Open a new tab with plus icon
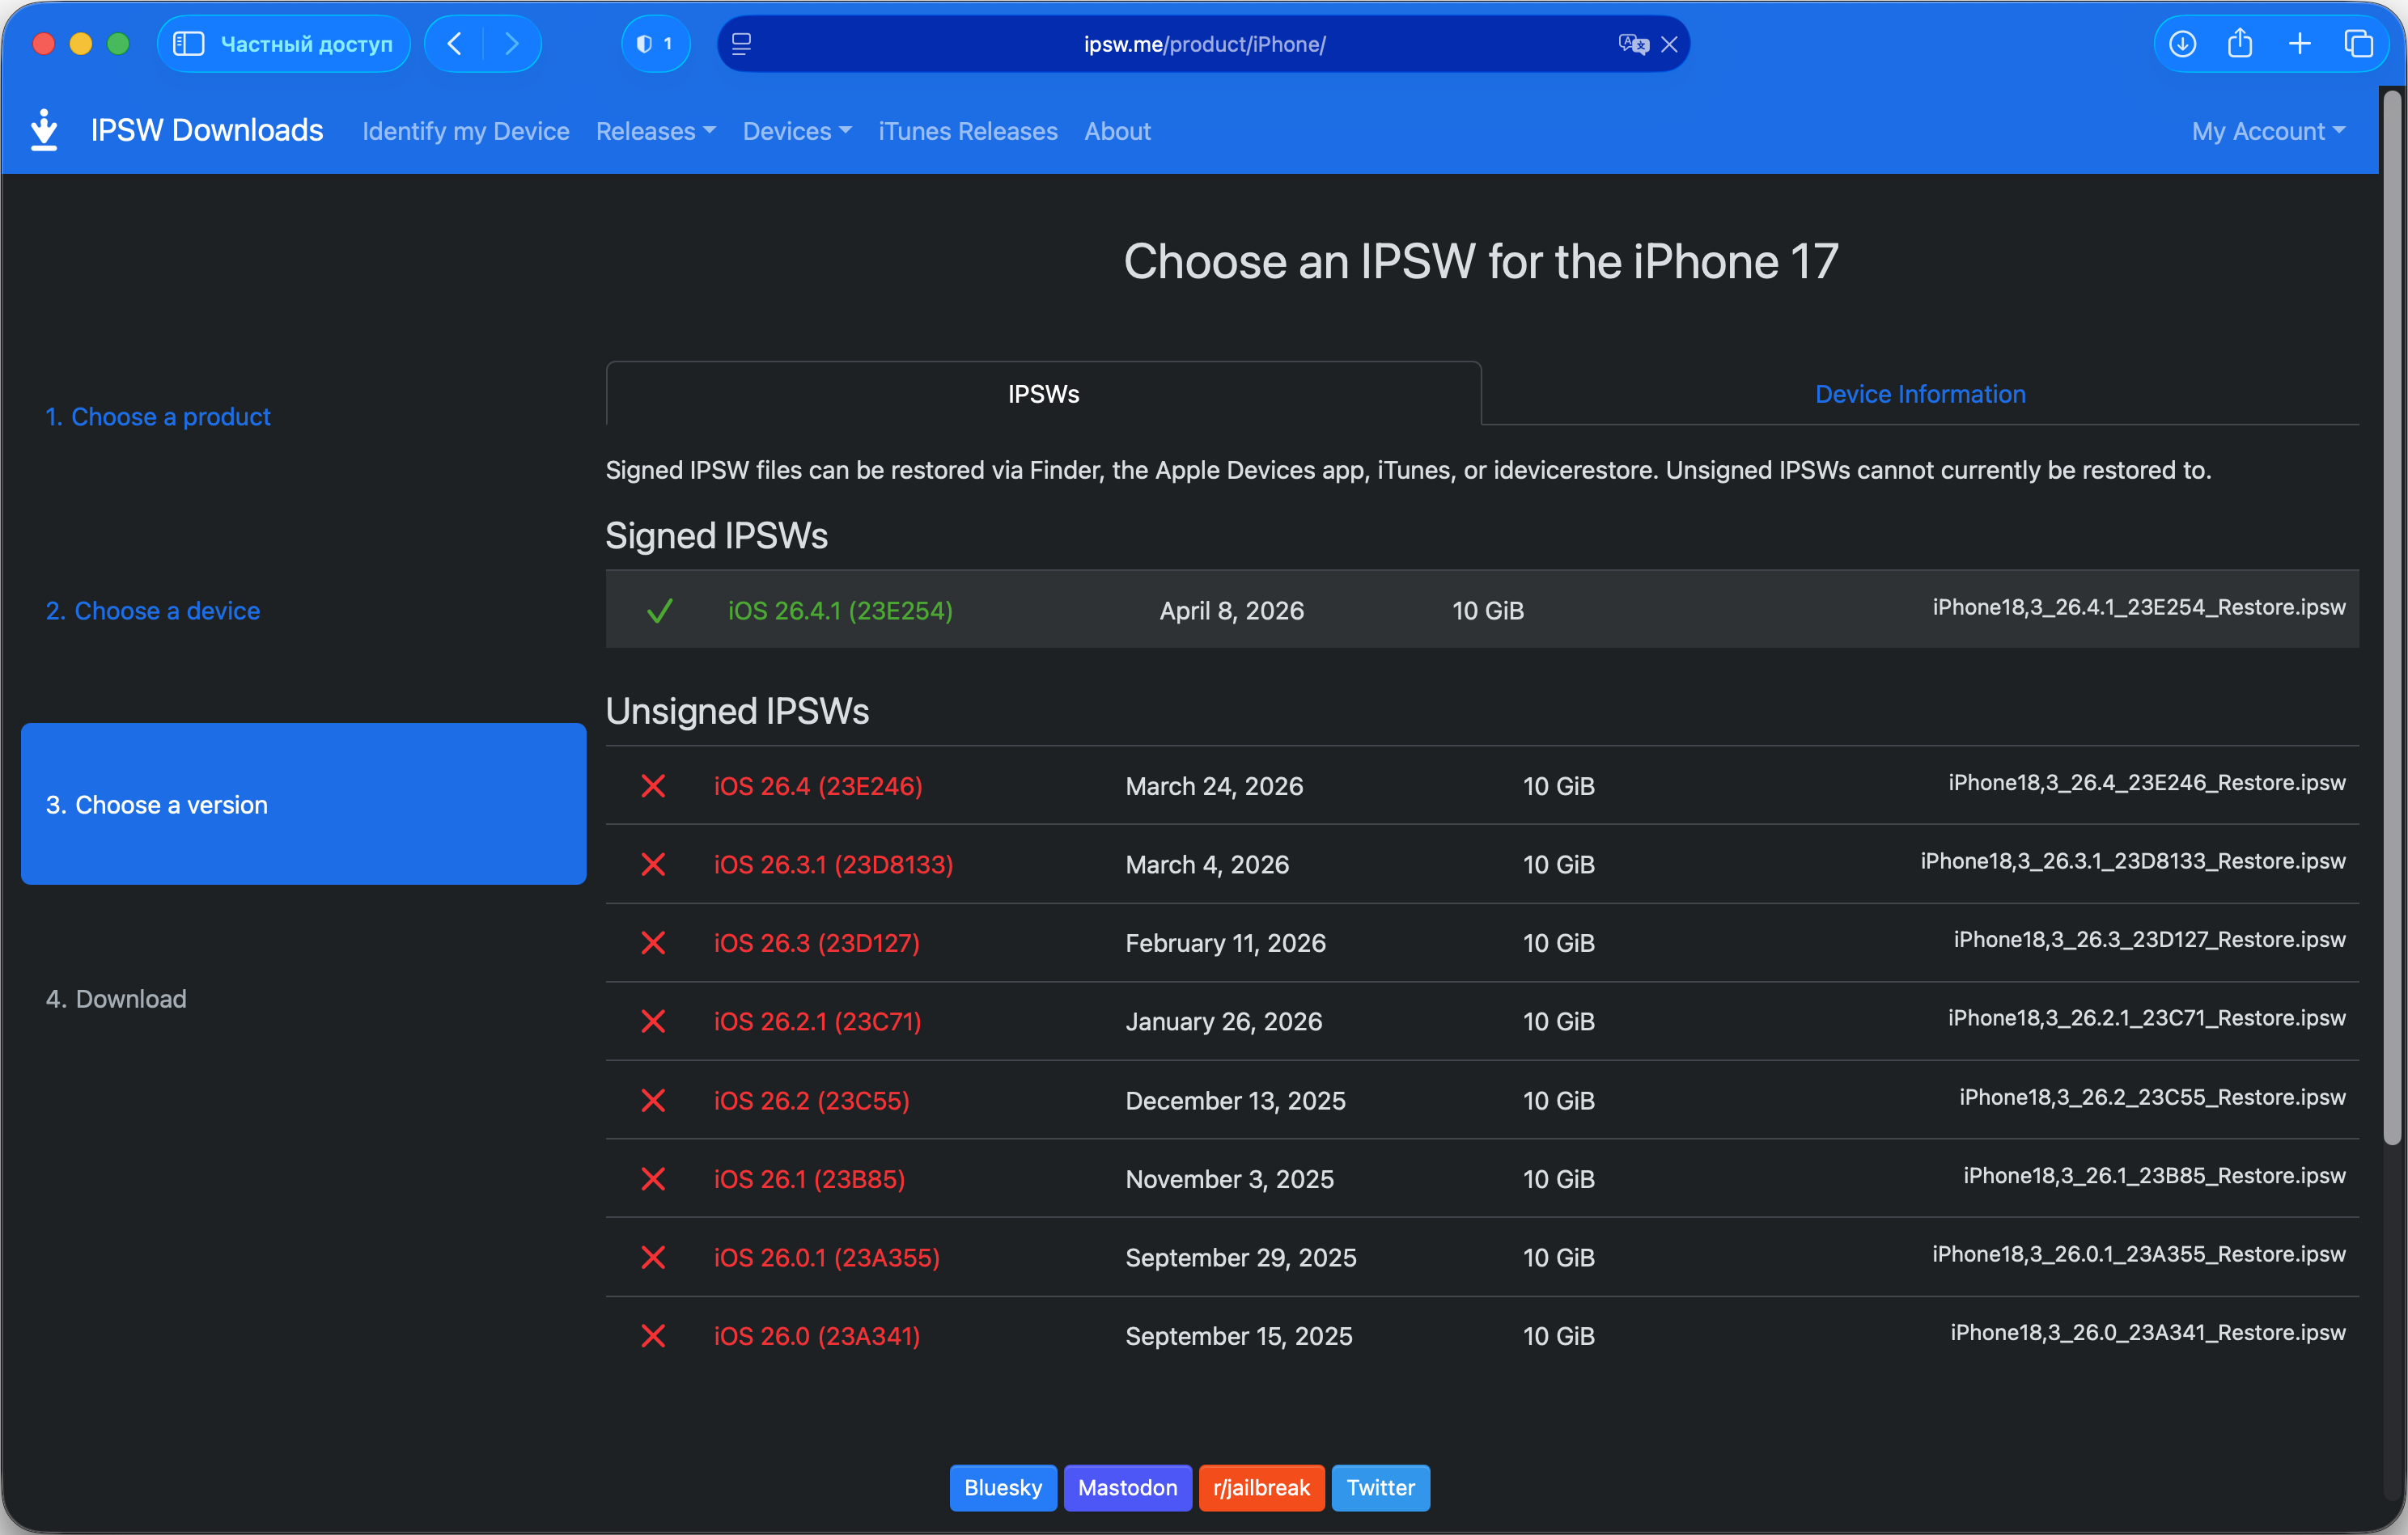The width and height of the screenshot is (2408, 1535). (x=2299, y=44)
